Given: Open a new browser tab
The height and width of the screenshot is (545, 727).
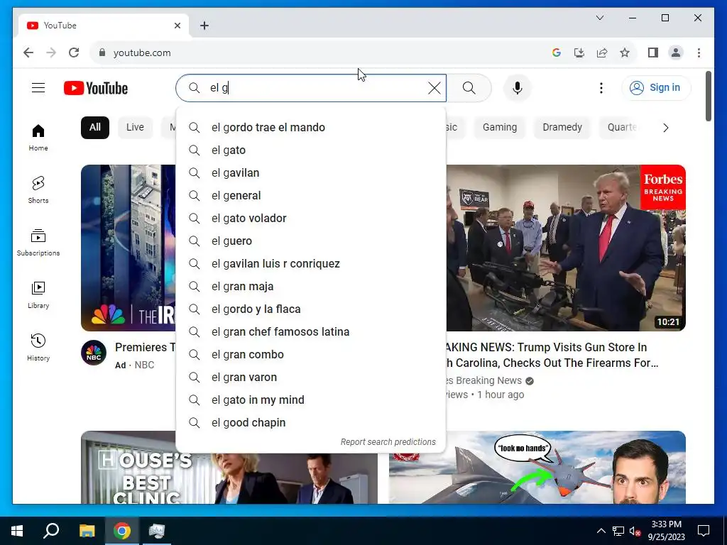Looking at the screenshot, I should coord(204,26).
